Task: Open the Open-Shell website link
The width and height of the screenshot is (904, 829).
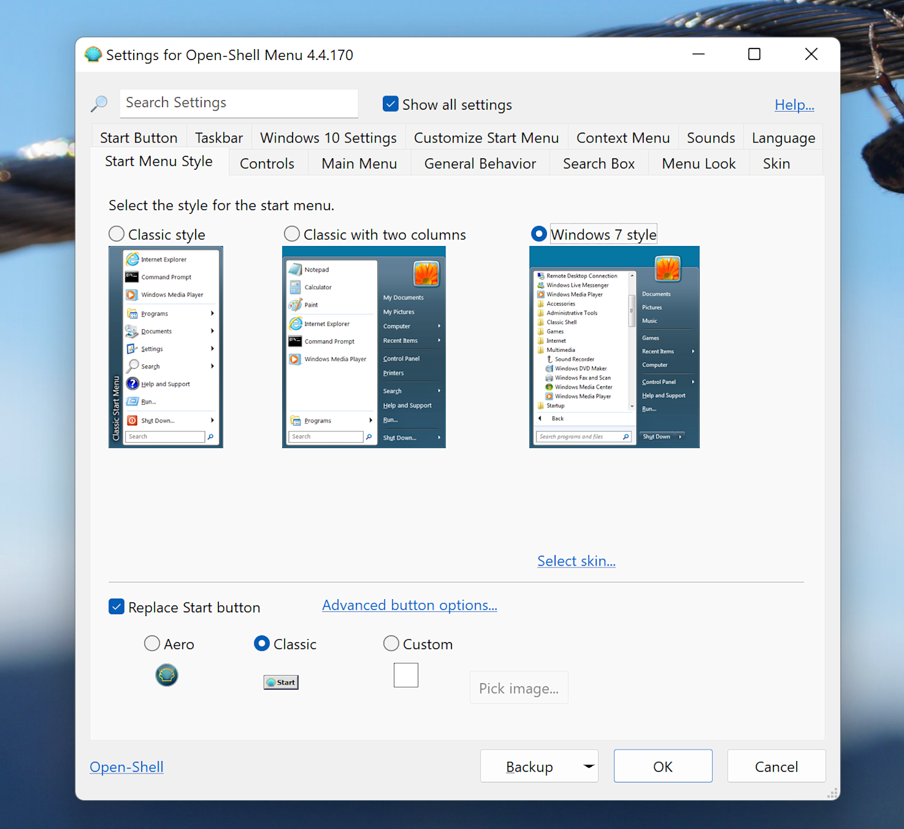Action: coord(127,766)
